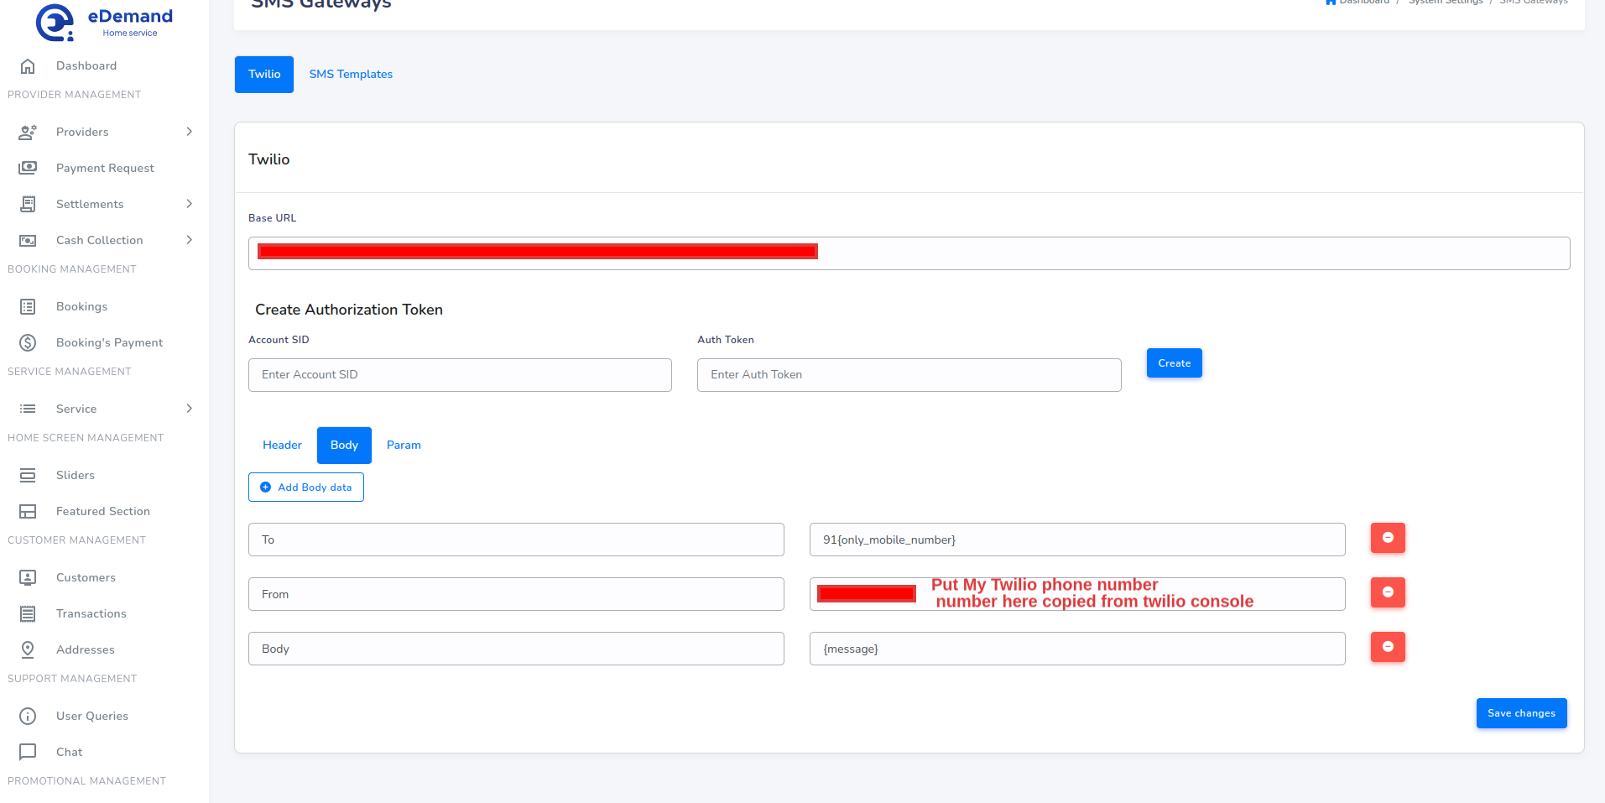This screenshot has width=1605, height=803.
Task: Click the Body key field
Action: (x=516, y=649)
